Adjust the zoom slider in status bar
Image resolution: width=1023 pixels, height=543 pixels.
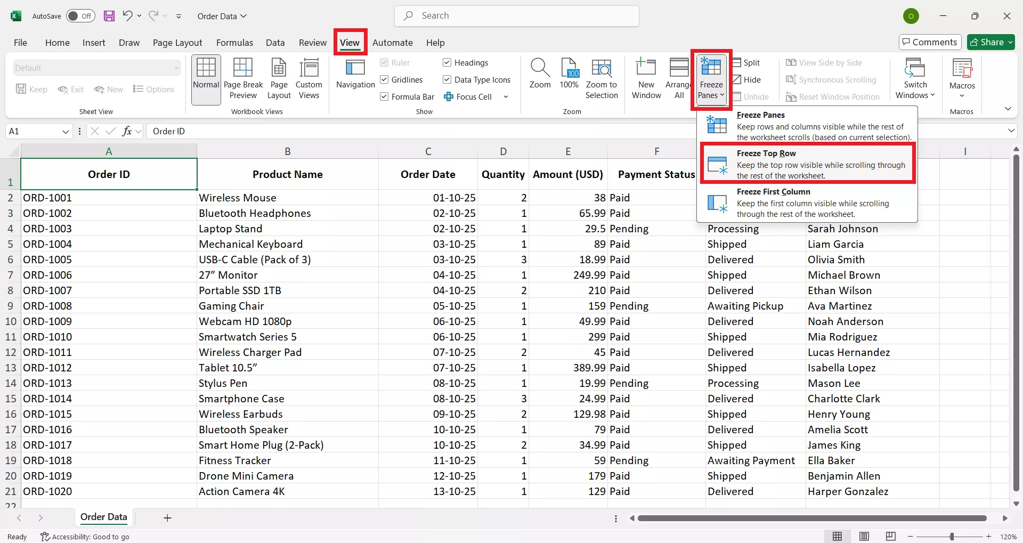tap(952, 537)
